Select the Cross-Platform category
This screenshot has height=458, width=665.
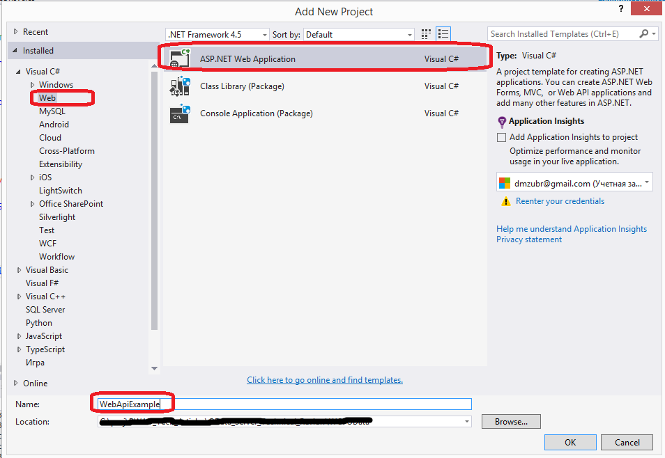coord(67,151)
